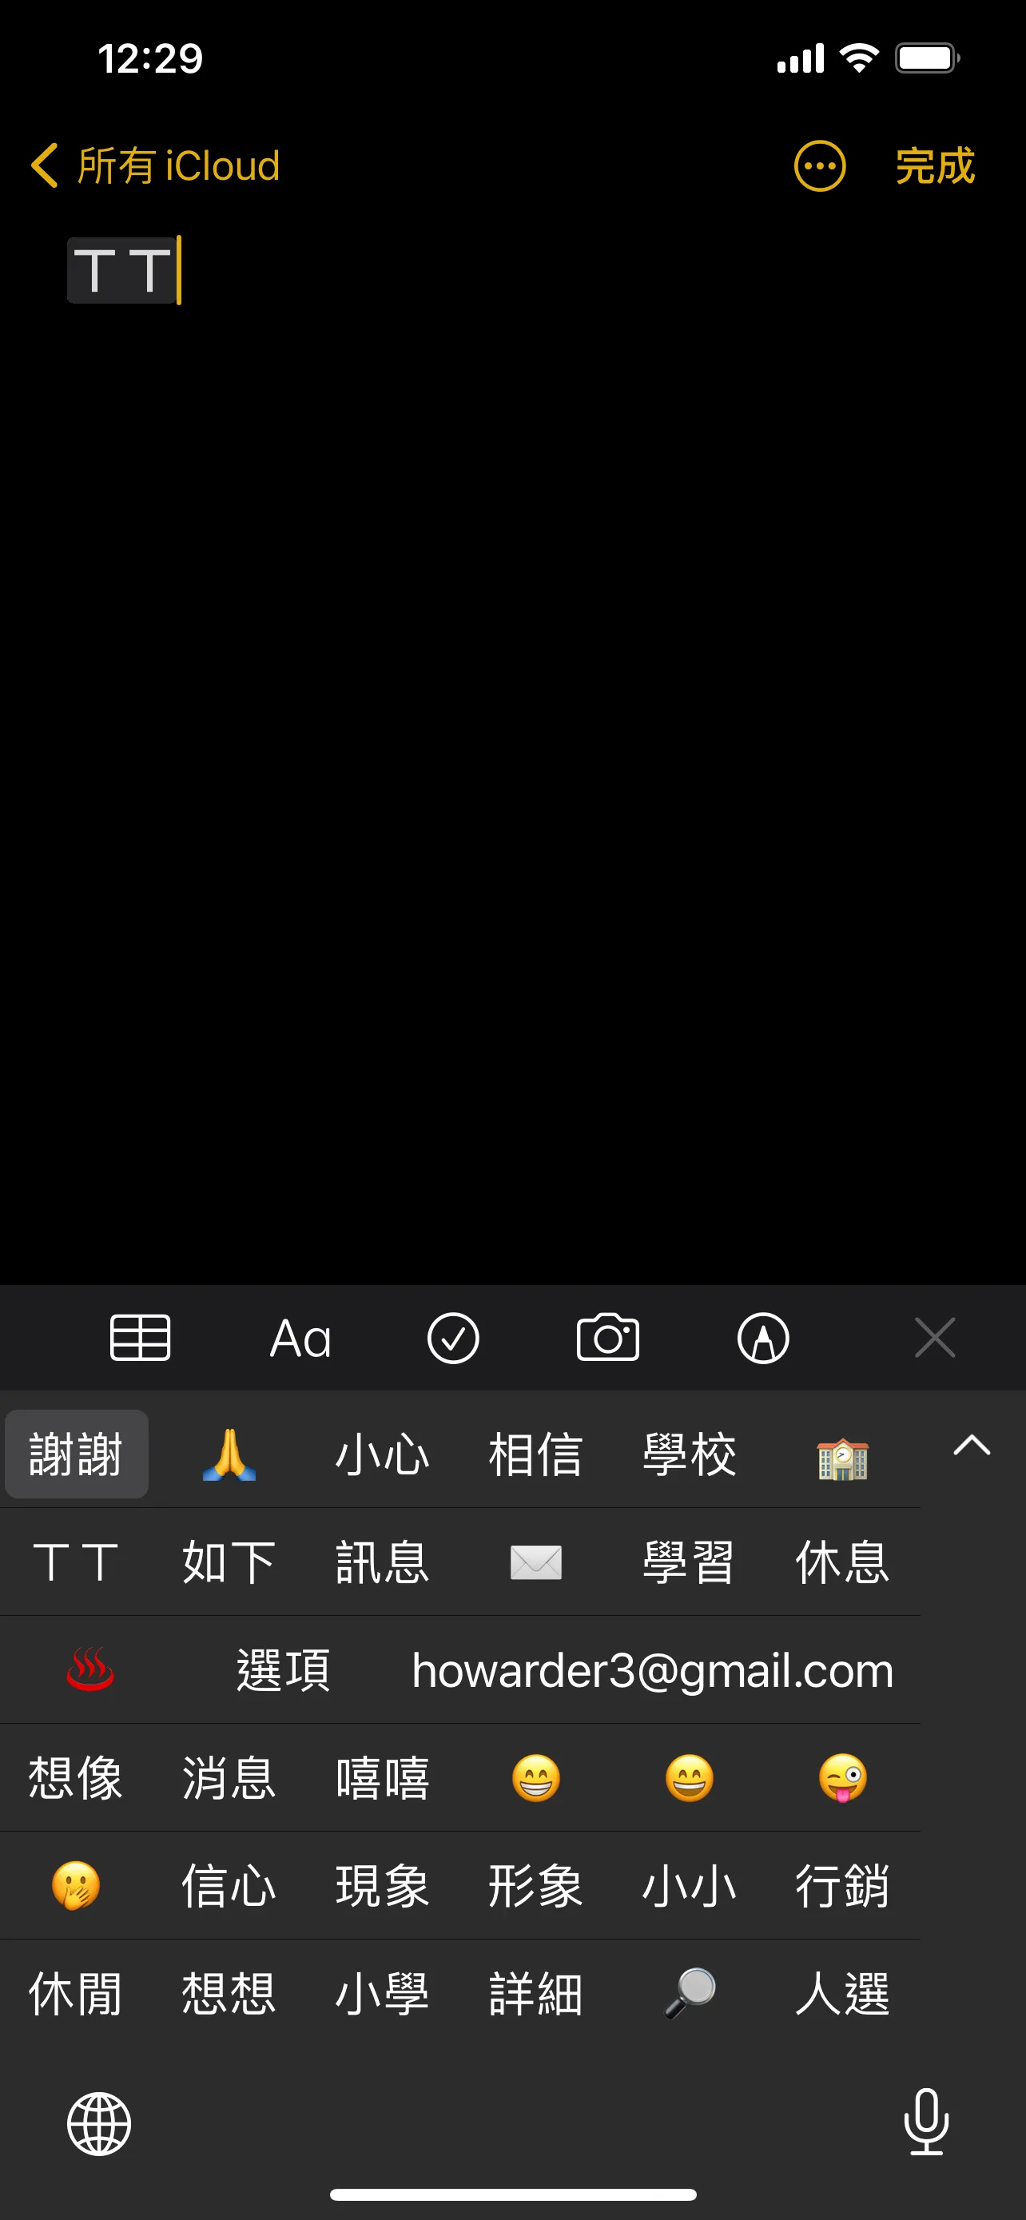Insert the howarder3@gmail.com suggestion
Viewport: 1026px width, 2220px height.
[653, 1670]
